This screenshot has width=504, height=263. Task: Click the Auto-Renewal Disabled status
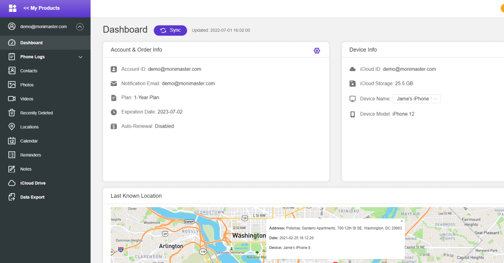(164, 126)
